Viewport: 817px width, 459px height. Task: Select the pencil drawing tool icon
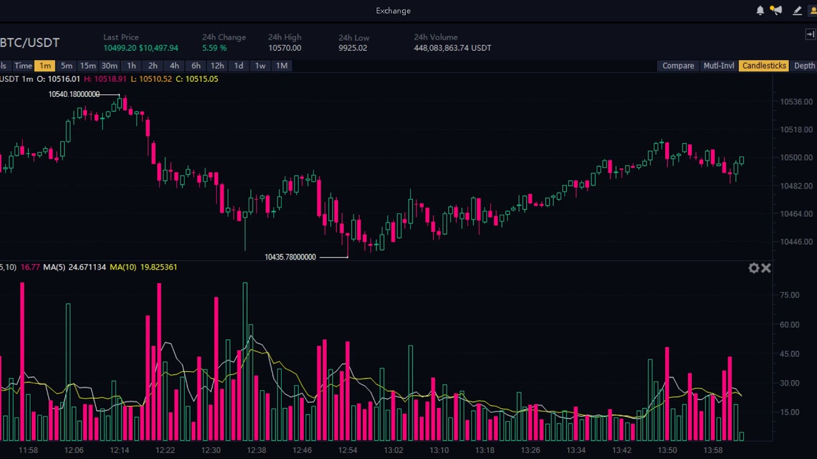[x=797, y=11]
